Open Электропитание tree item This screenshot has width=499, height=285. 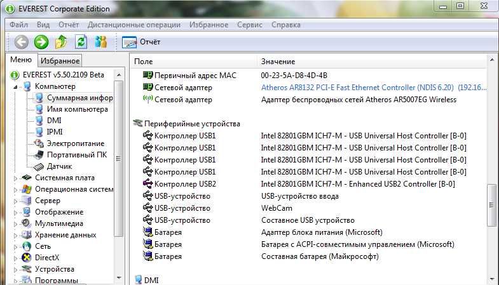[76, 143]
